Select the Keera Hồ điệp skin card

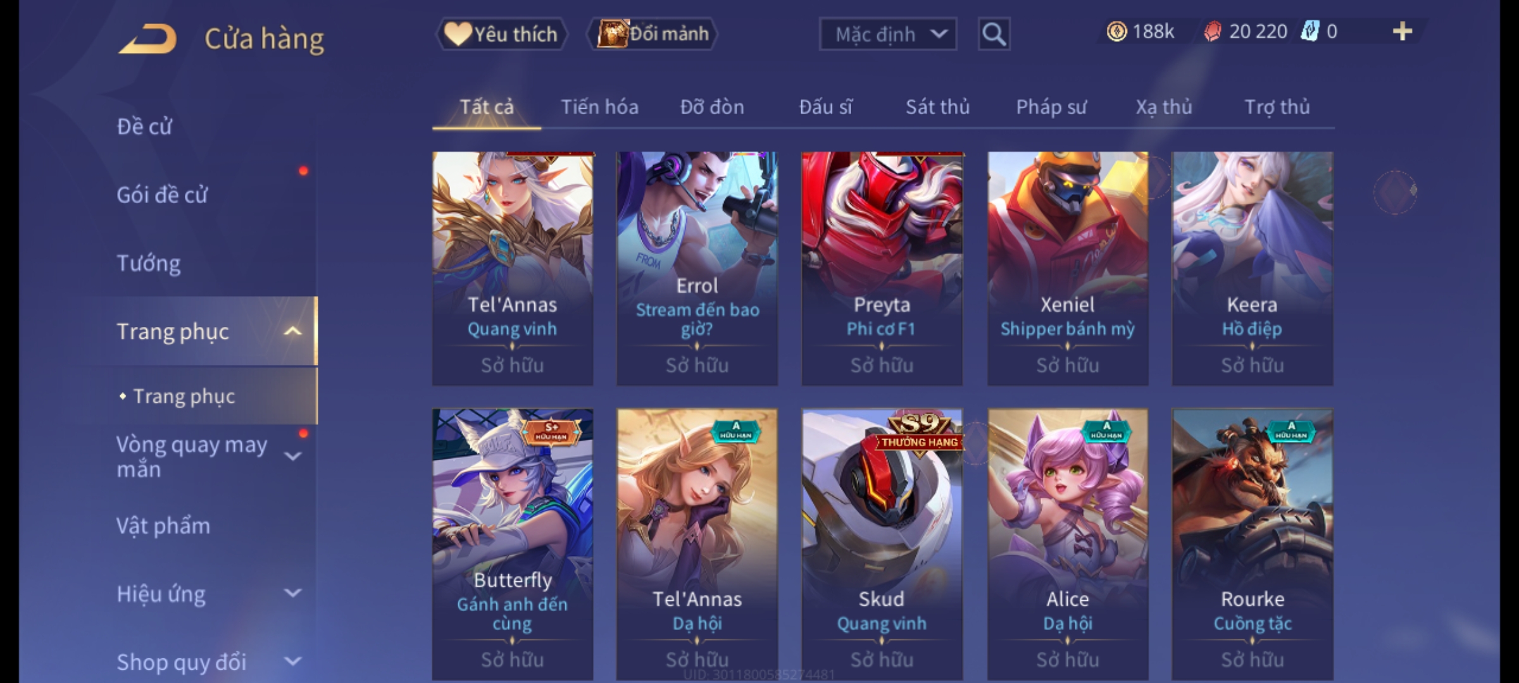coord(1253,268)
